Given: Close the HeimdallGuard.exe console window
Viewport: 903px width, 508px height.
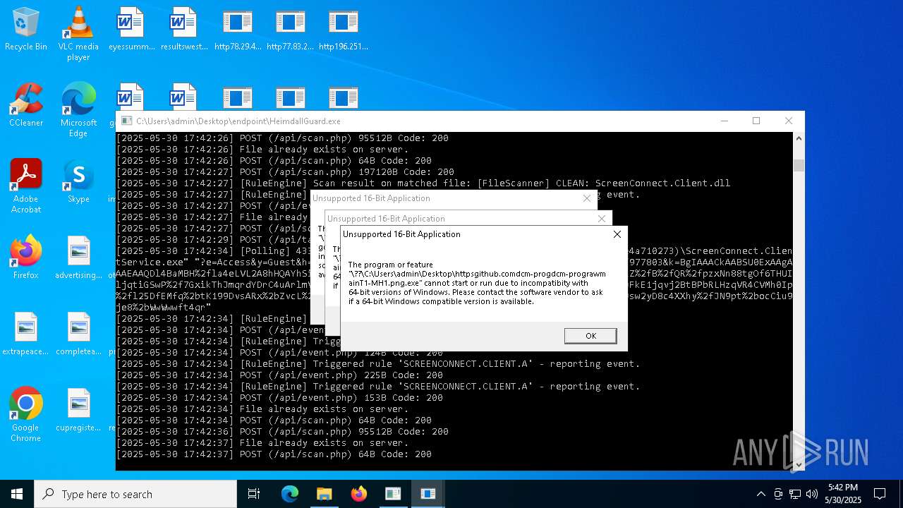Looking at the screenshot, I should pos(789,121).
